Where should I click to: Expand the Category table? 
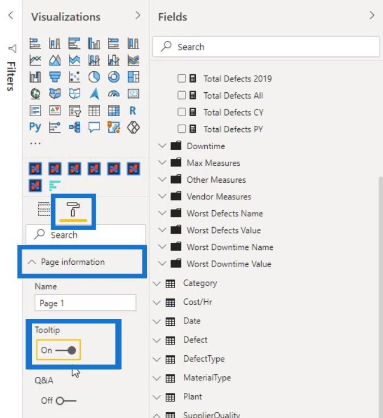click(x=157, y=284)
